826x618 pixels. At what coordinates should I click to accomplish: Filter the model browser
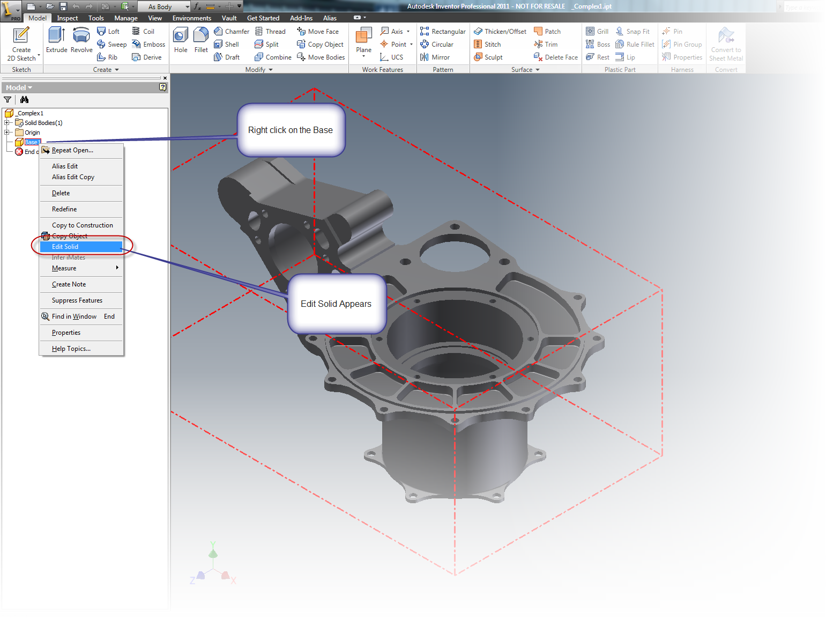8,99
